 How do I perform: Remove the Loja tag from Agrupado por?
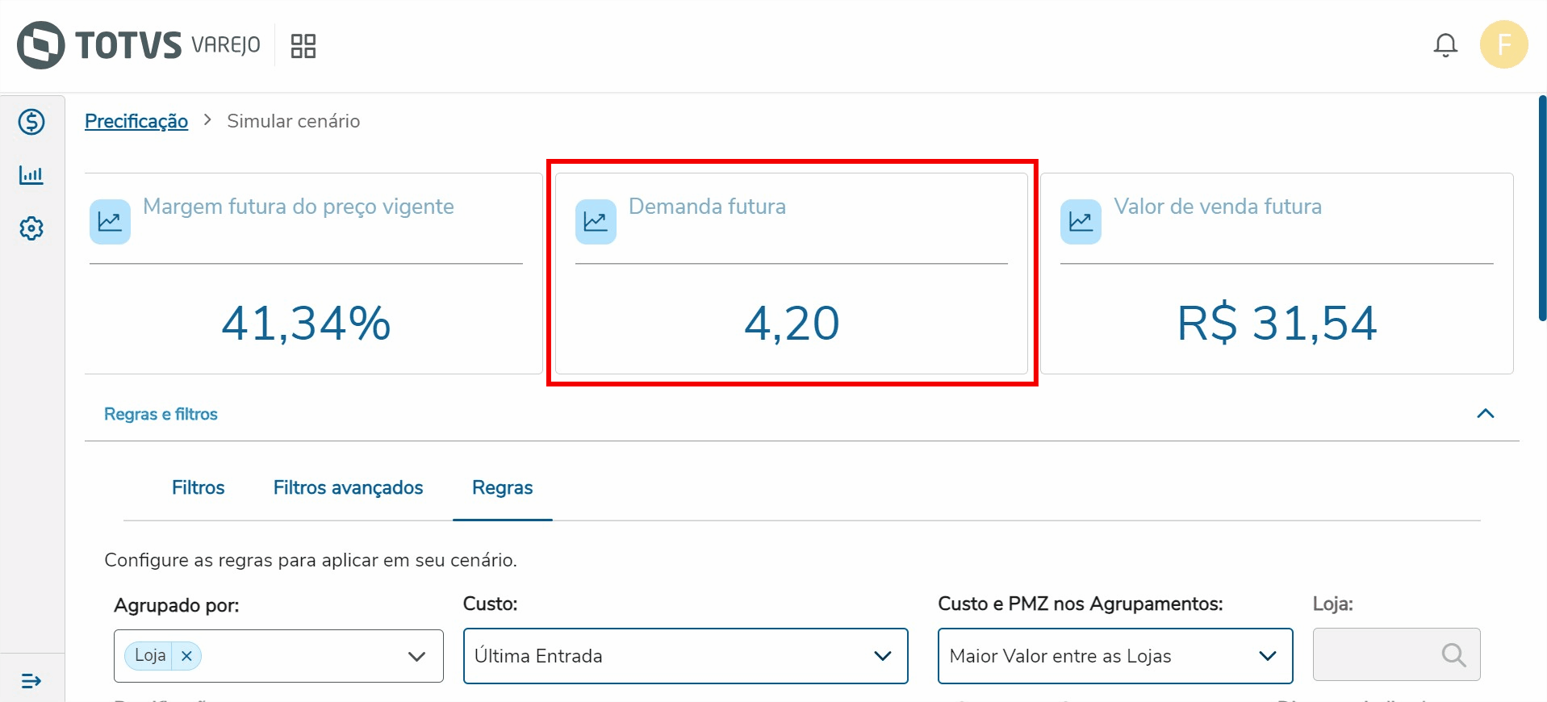click(x=186, y=656)
